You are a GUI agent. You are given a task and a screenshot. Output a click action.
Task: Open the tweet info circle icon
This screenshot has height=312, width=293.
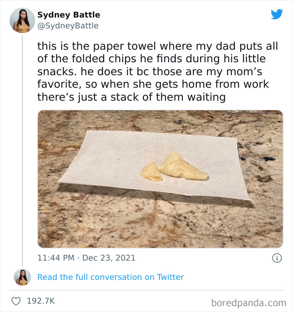[x=277, y=258]
